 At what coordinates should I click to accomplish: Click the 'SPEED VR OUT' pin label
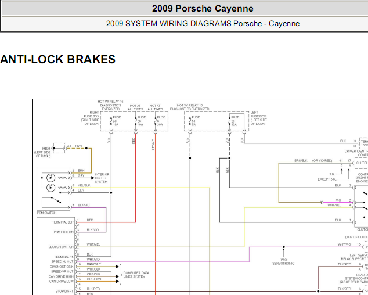tap(62, 272)
